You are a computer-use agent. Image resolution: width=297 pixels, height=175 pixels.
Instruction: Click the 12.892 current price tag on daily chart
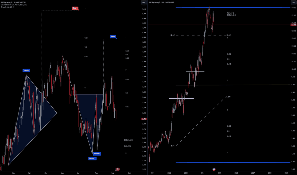(144, 119)
